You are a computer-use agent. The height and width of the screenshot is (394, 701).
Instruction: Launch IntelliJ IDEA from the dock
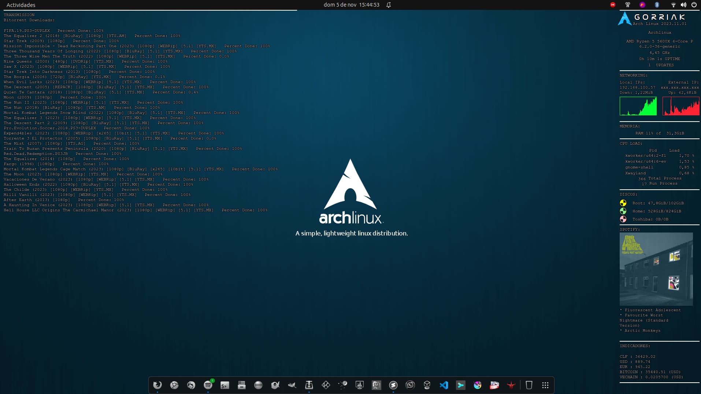(x=377, y=385)
